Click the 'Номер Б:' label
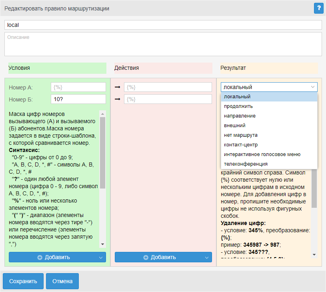 [x=21, y=99]
